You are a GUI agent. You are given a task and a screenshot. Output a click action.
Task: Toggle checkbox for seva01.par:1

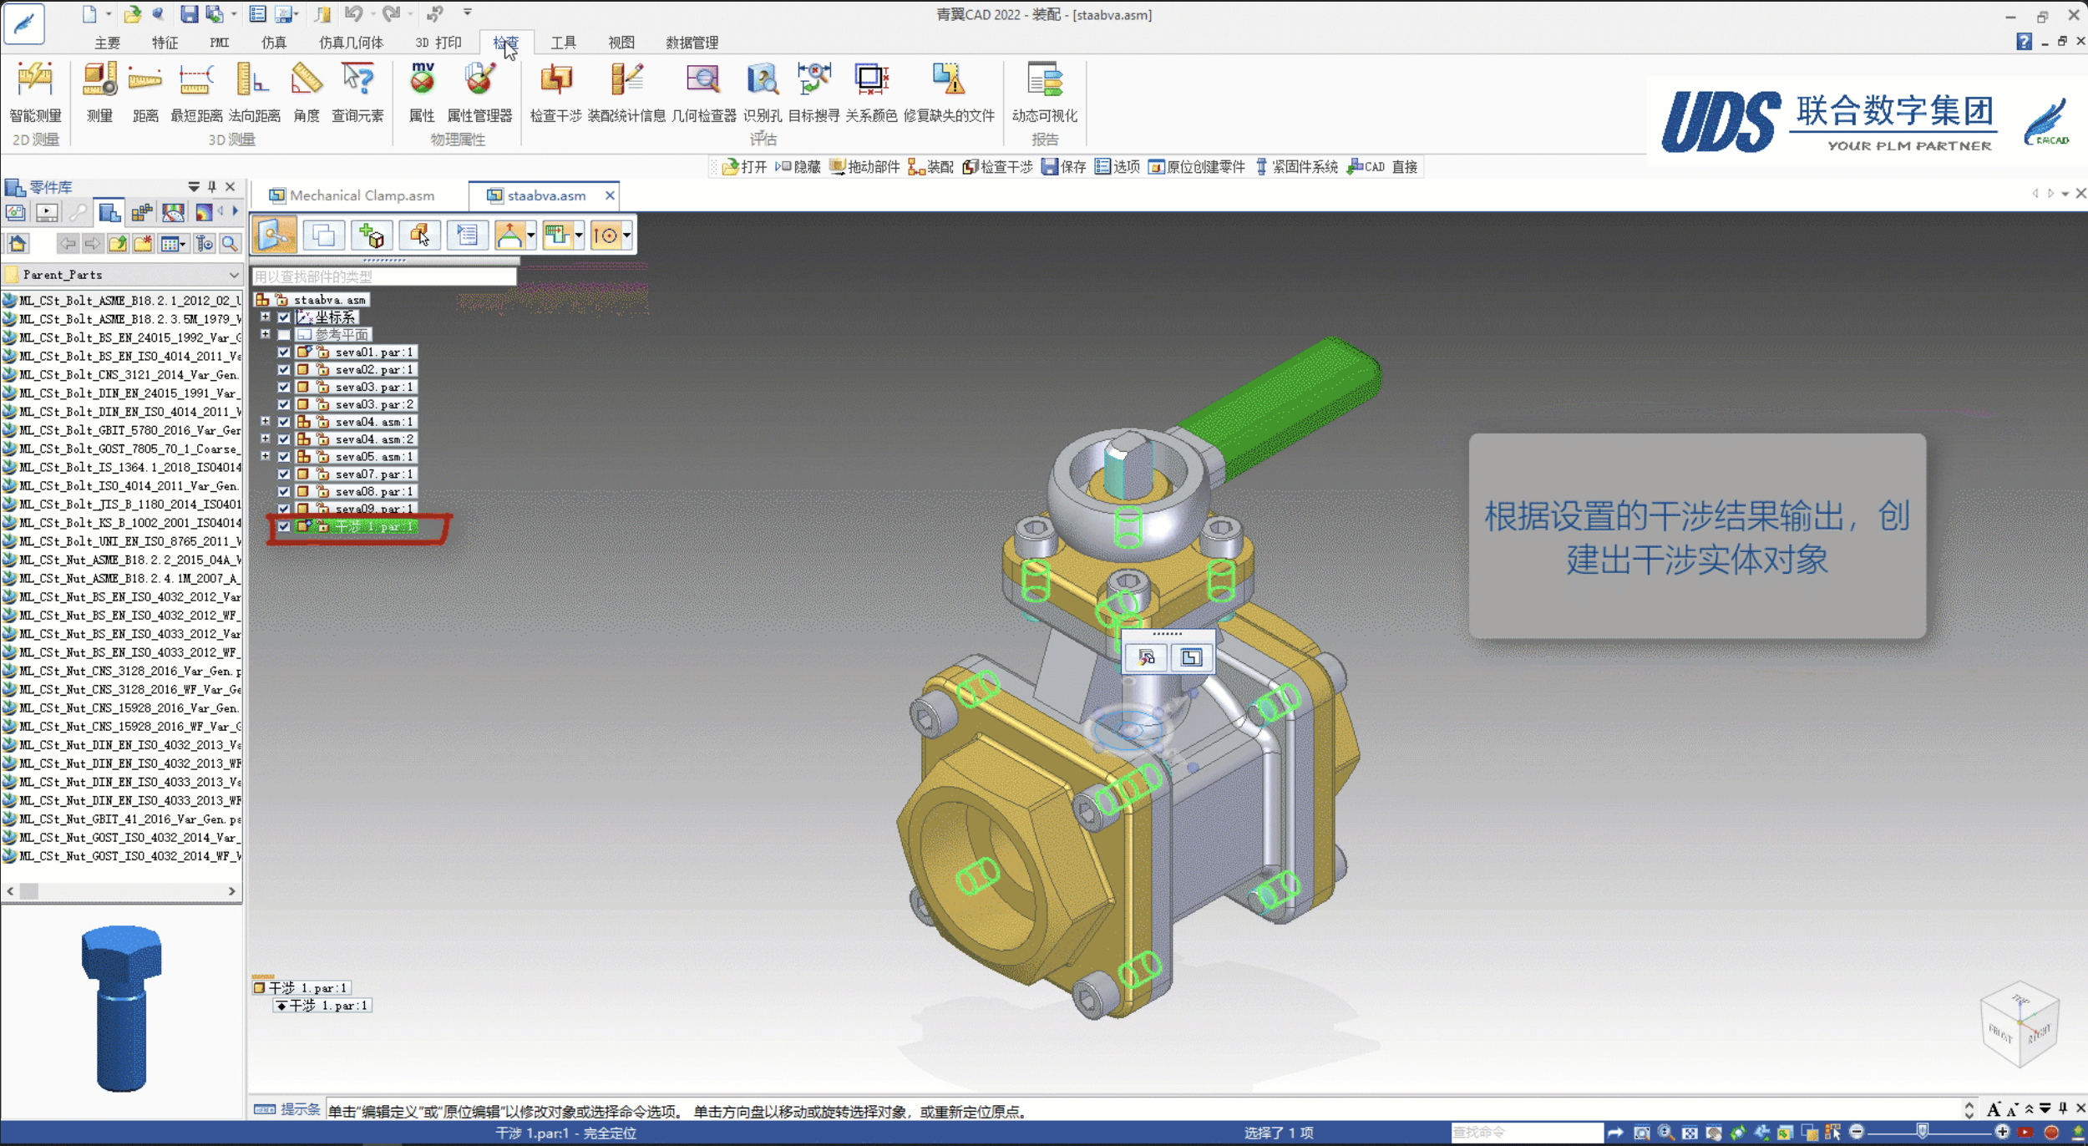(x=284, y=352)
